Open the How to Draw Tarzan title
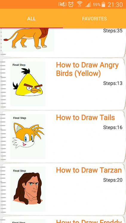This screenshot has width=126, height=223. (x=89, y=170)
